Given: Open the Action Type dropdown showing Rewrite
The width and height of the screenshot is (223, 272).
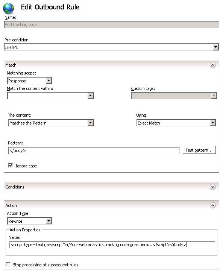Looking at the screenshot, I should 30,221.
